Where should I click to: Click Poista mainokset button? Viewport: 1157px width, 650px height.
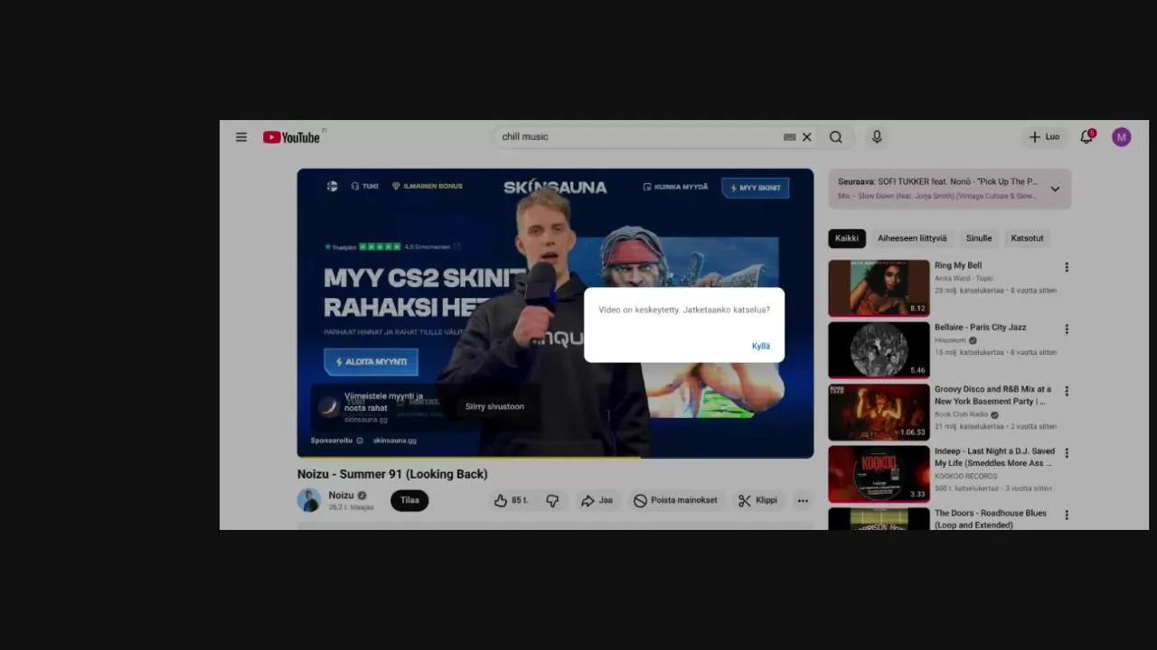point(675,500)
